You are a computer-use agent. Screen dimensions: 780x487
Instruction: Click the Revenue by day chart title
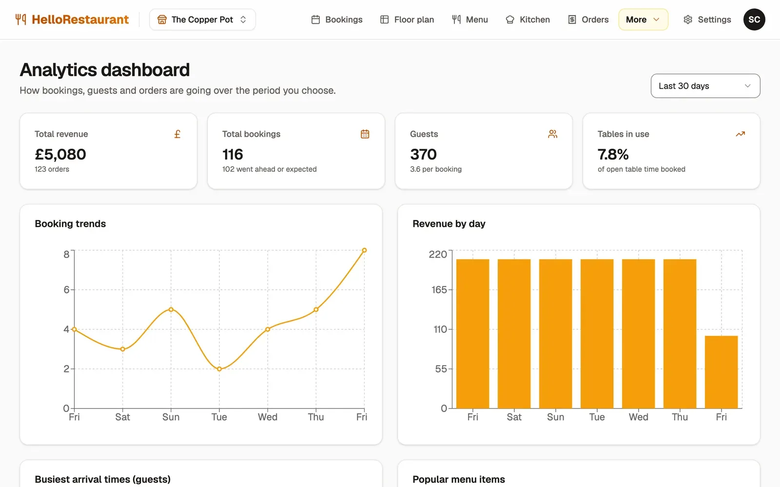449,224
